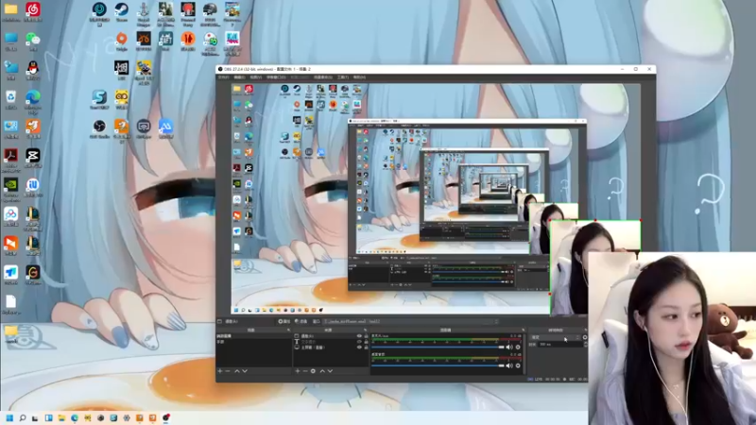Switch to OBS from the taskbar icon
The image size is (756, 425).
click(x=166, y=417)
